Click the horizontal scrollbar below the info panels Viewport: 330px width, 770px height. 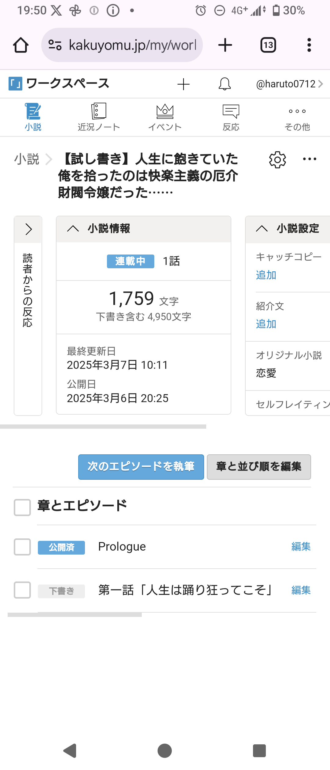coord(103,427)
